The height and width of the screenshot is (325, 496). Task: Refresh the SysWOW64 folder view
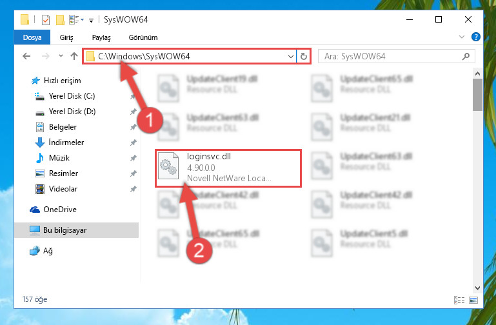(304, 57)
